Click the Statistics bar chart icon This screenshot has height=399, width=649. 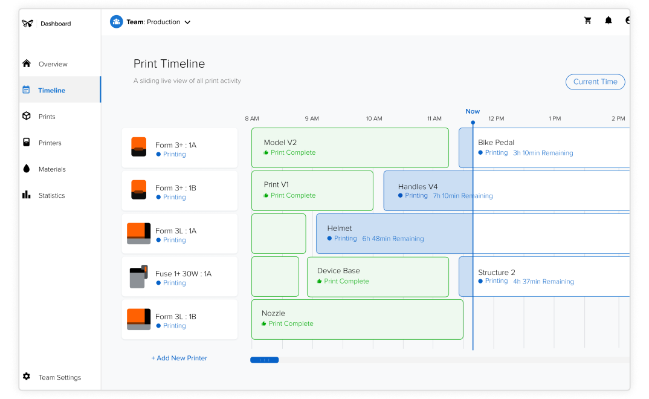pyautogui.click(x=27, y=195)
